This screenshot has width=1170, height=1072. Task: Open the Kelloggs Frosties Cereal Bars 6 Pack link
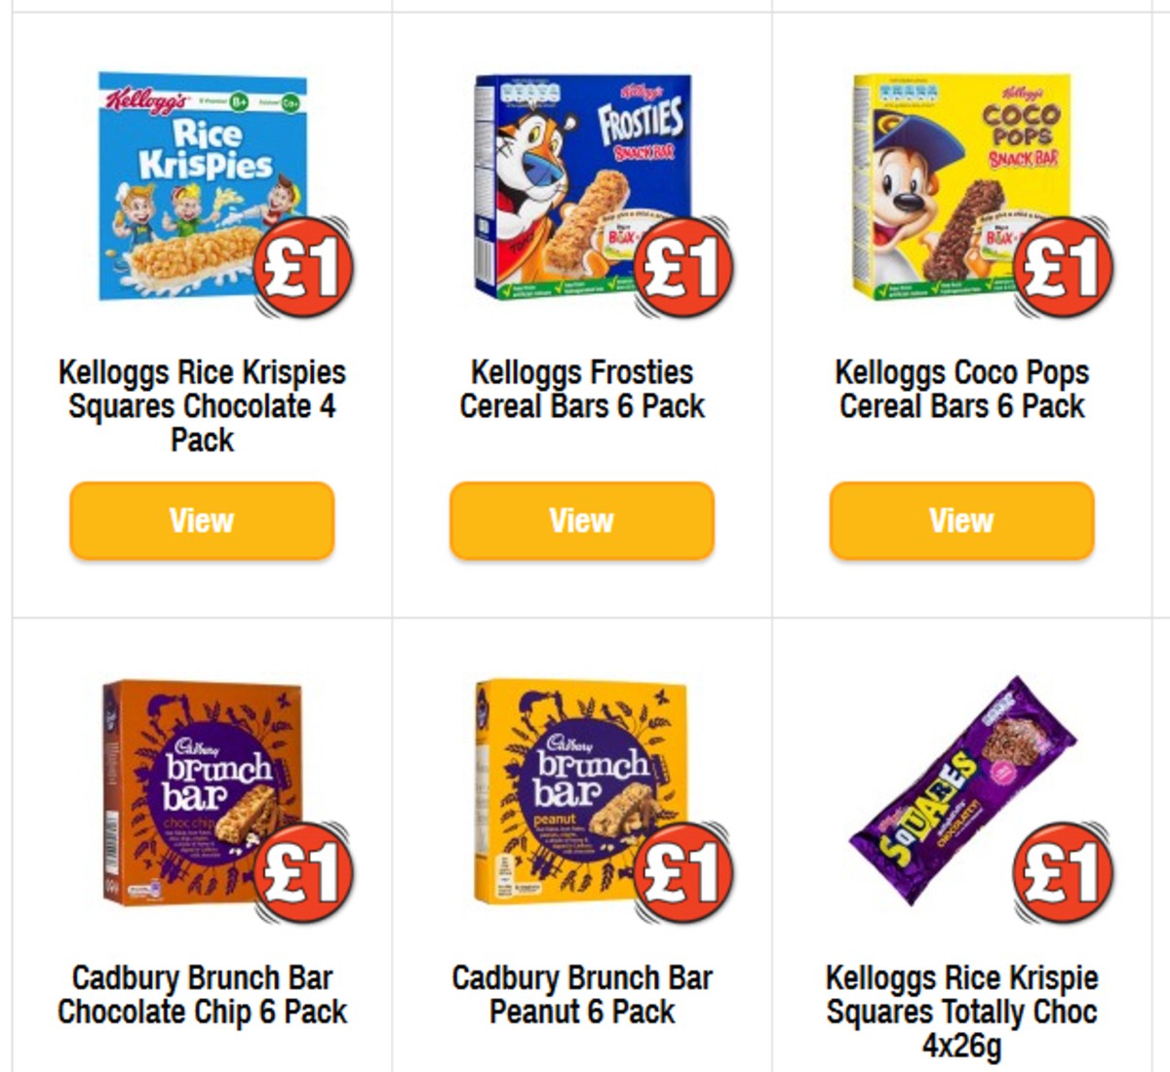pos(581,389)
